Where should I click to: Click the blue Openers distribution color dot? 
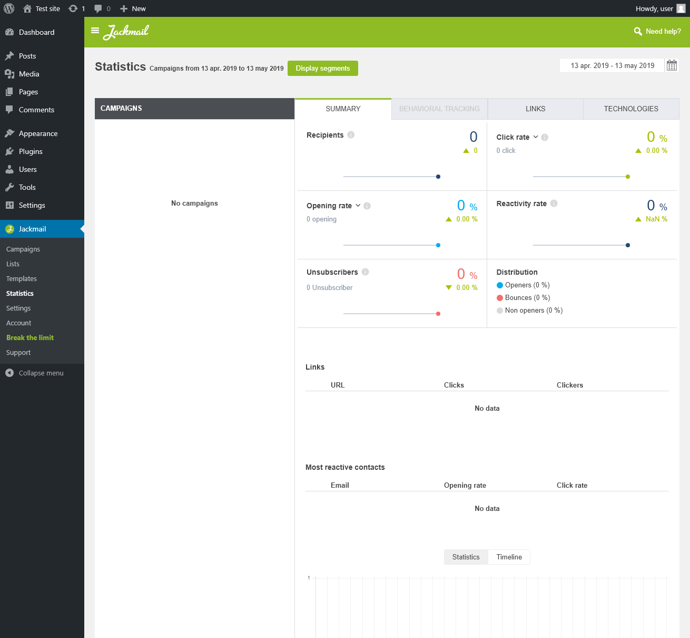[500, 285]
